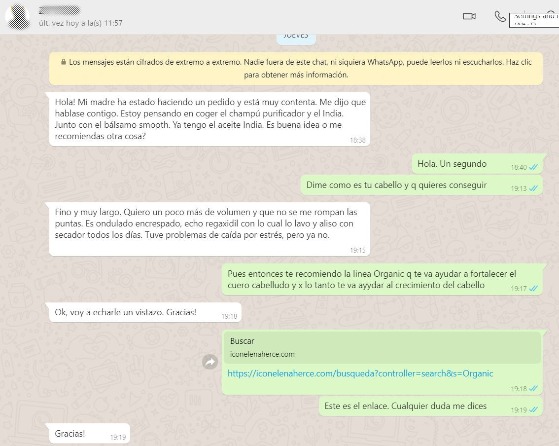Open the iconelenaherce.com search link
559x446 pixels.
(x=360, y=373)
